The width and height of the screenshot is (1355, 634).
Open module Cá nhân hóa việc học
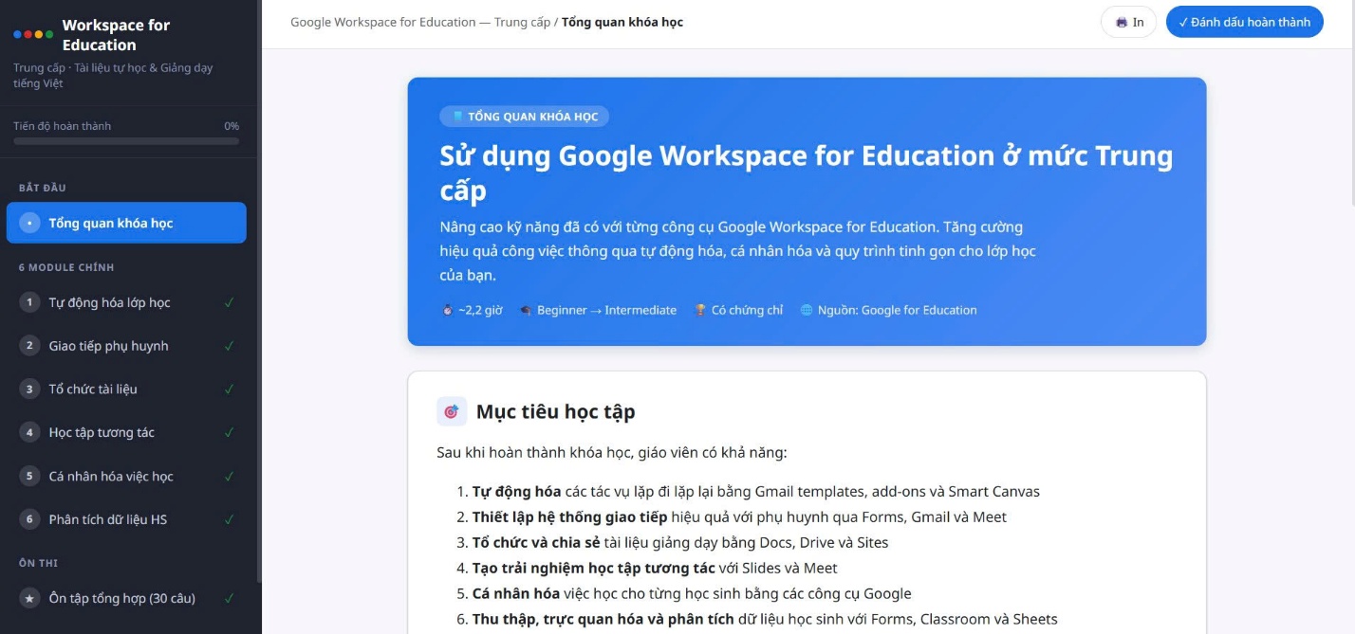click(126, 476)
